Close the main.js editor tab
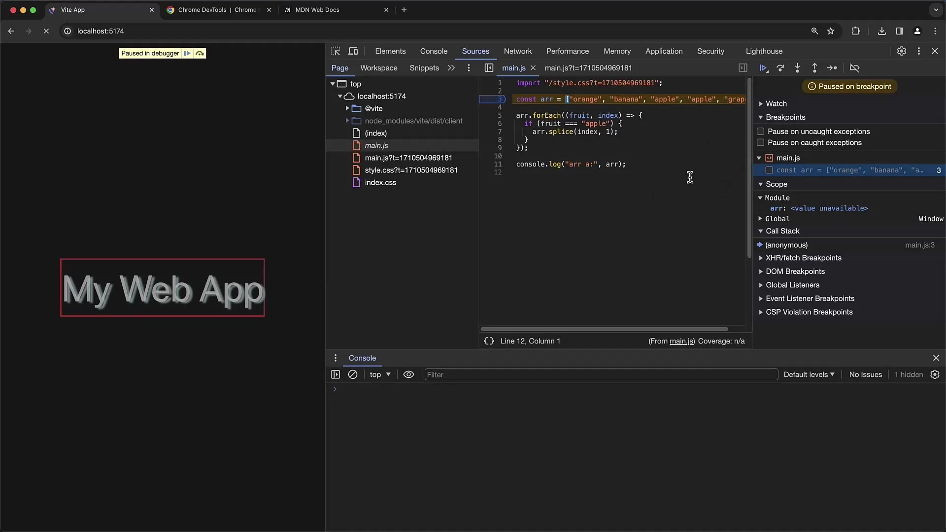Viewport: 946px width, 532px height. (x=533, y=68)
